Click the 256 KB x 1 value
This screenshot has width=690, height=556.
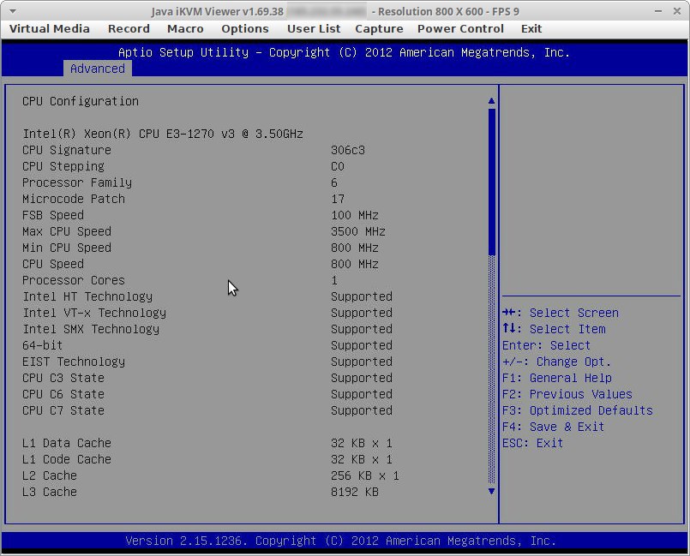coord(365,475)
